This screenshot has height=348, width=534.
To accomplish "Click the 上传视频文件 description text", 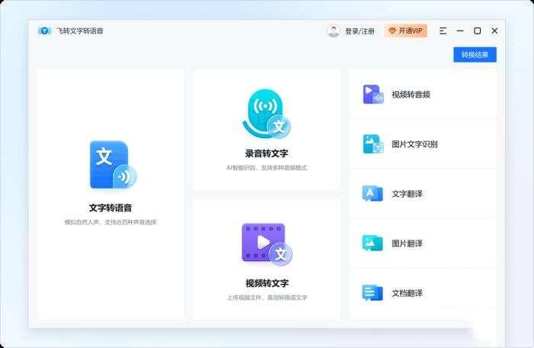I will pyautogui.click(x=267, y=298).
